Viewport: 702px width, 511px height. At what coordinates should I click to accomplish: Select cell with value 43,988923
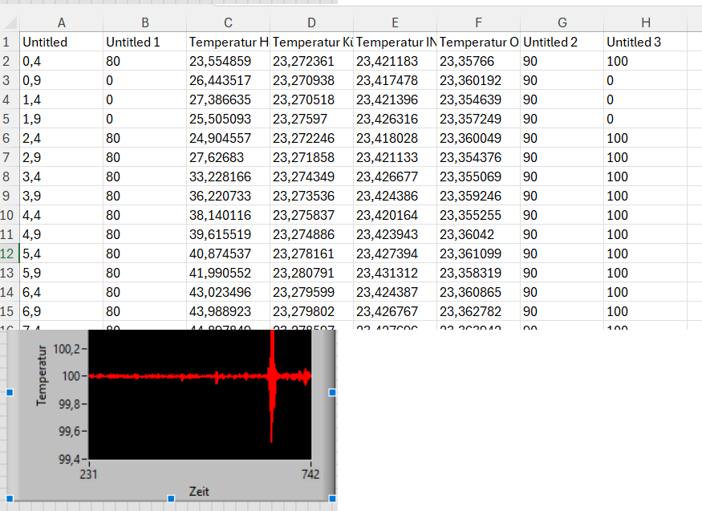coord(228,311)
